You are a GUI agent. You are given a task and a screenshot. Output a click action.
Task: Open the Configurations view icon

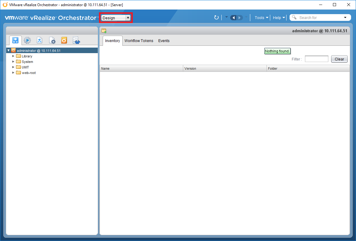[52, 40]
